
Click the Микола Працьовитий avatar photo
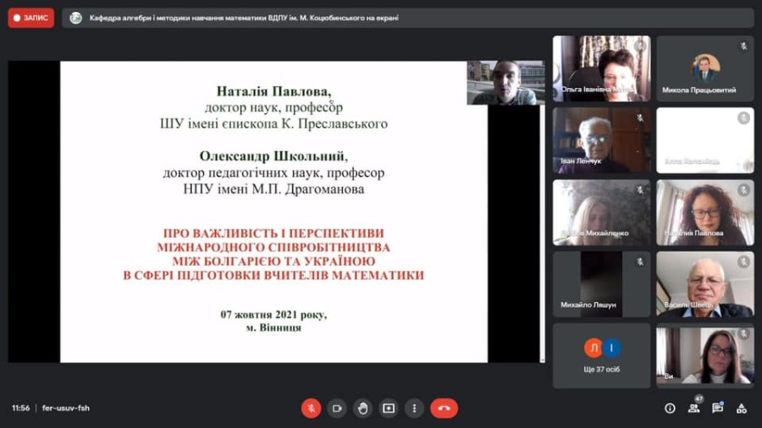coord(705,68)
